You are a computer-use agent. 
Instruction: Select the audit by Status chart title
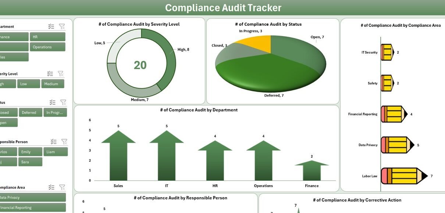[x=268, y=24]
